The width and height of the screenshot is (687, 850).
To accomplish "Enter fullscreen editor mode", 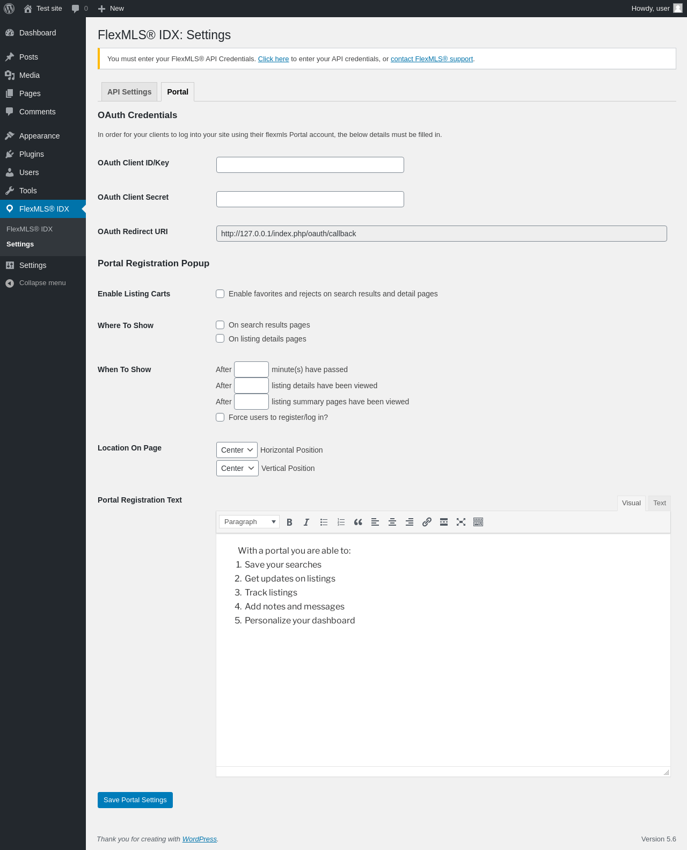I will (461, 522).
